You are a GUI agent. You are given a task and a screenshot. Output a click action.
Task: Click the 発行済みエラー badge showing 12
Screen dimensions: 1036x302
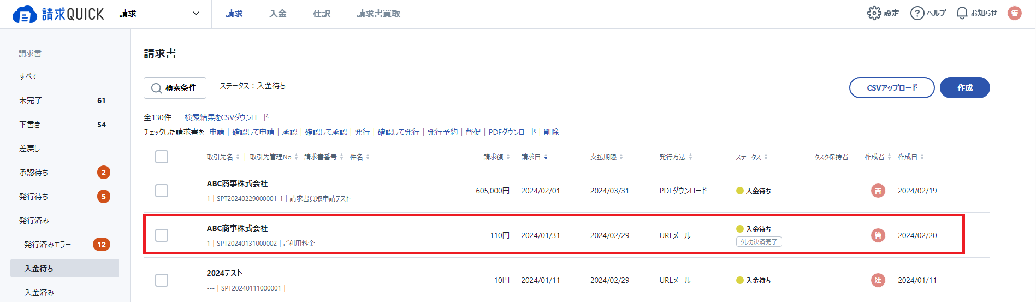click(102, 245)
